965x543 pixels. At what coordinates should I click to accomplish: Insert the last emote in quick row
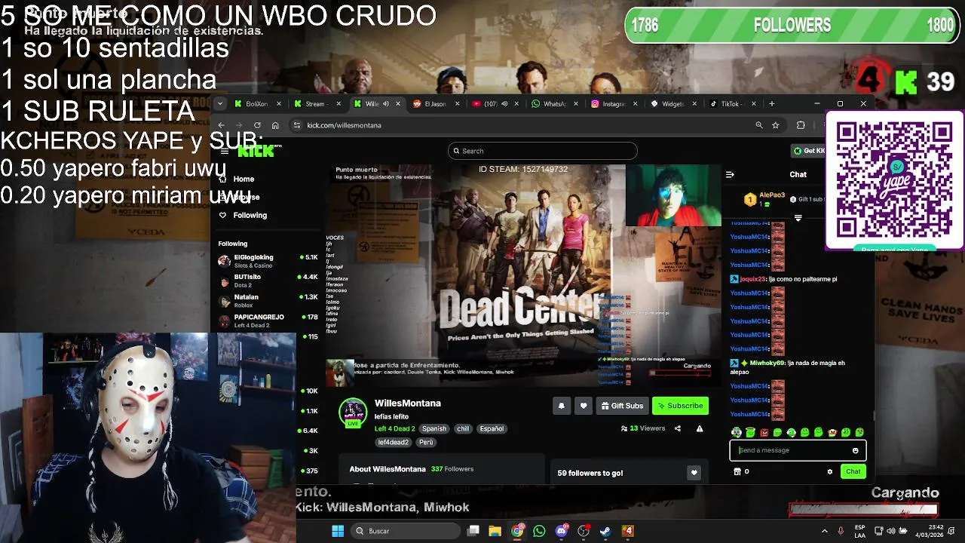coord(859,432)
